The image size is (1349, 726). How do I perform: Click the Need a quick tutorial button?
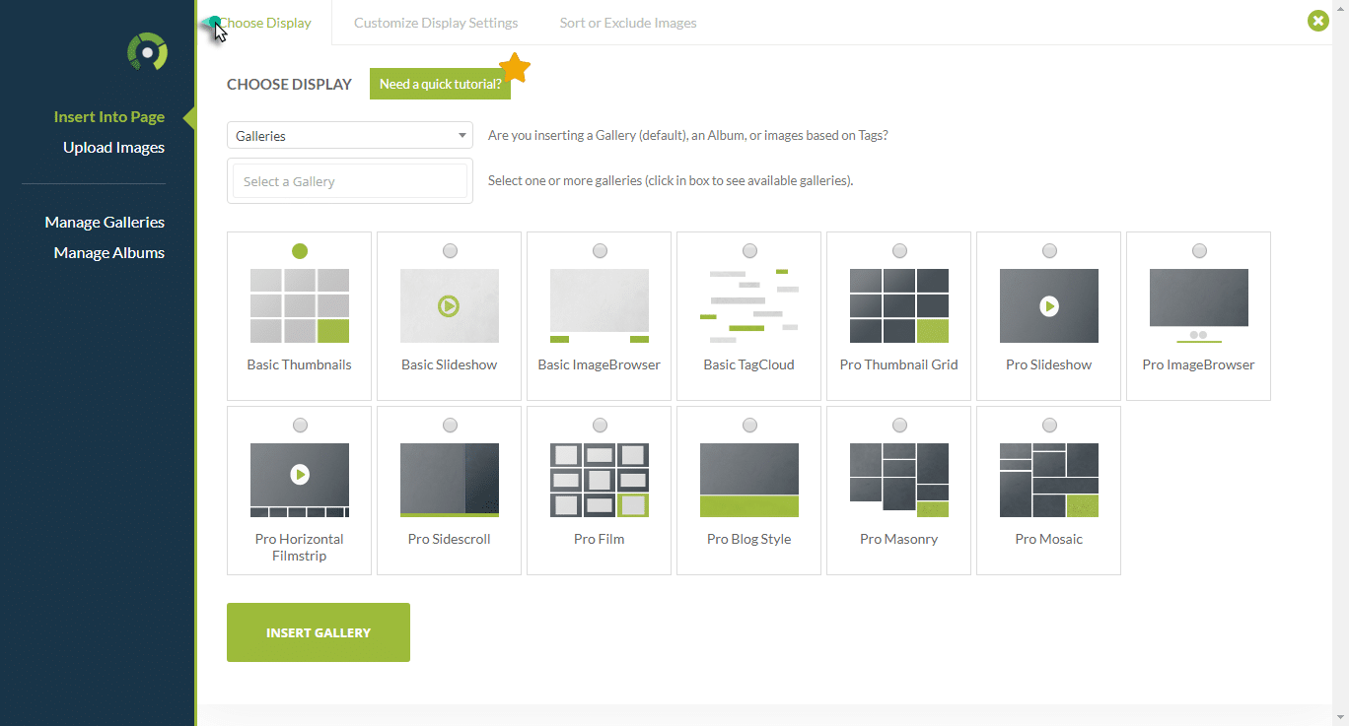tap(441, 84)
